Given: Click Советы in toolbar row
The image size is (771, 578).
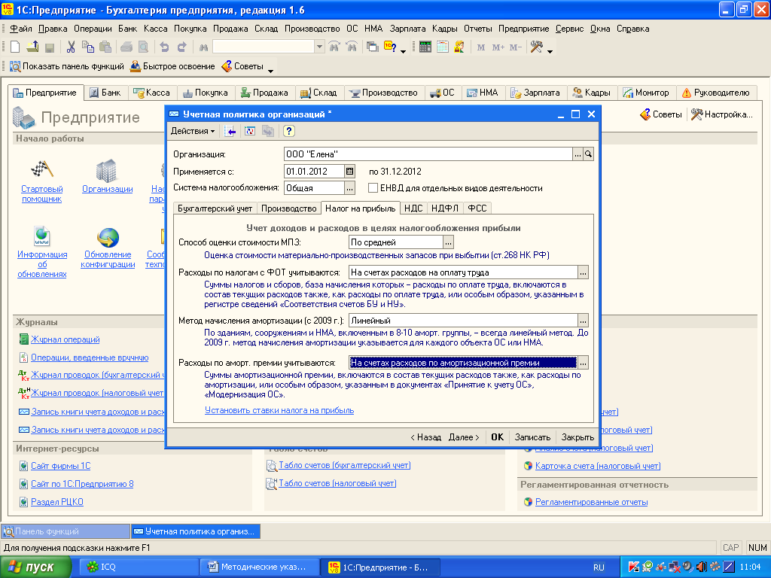Looking at the screenshot, I should [x=242, y=66].
